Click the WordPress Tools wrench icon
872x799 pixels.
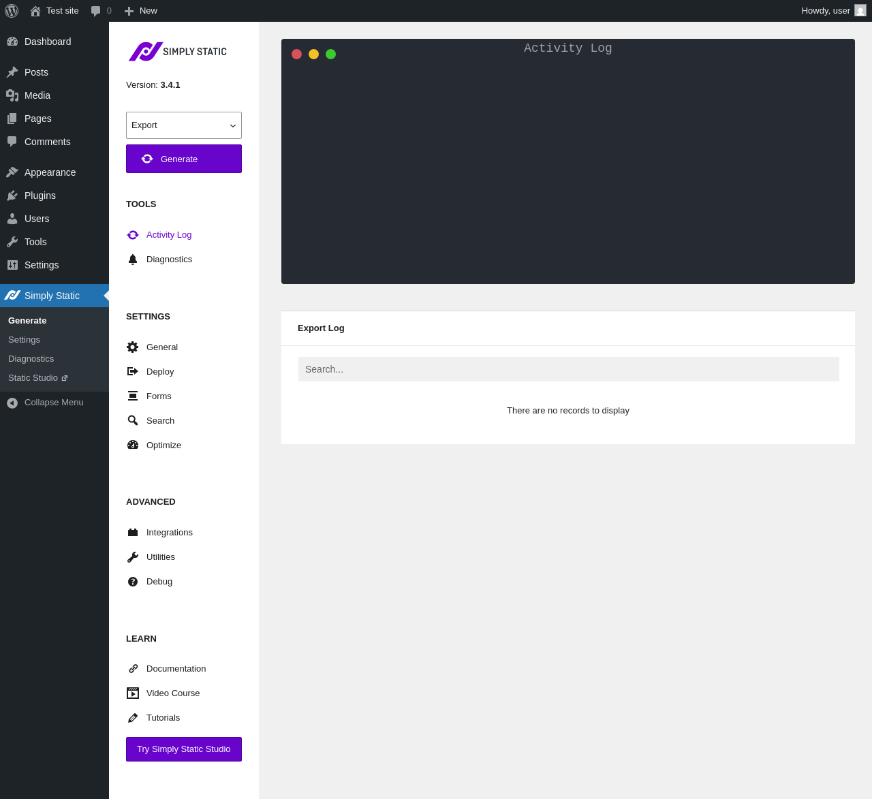click(x=12, y=242)
